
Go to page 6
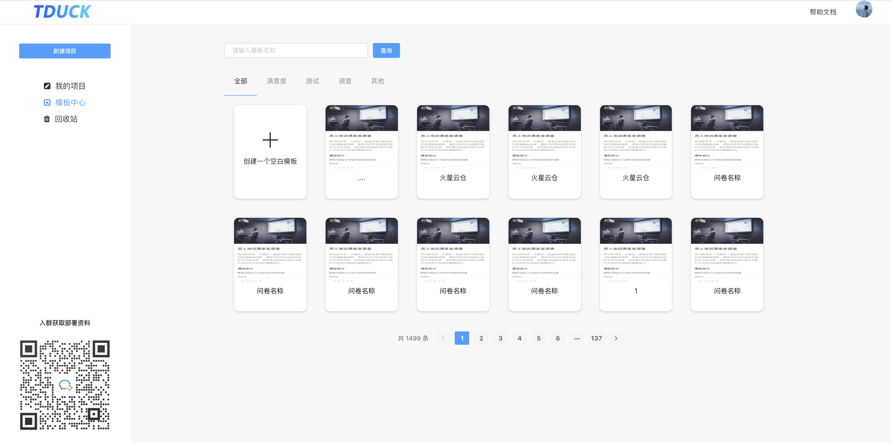coord(557,338)
